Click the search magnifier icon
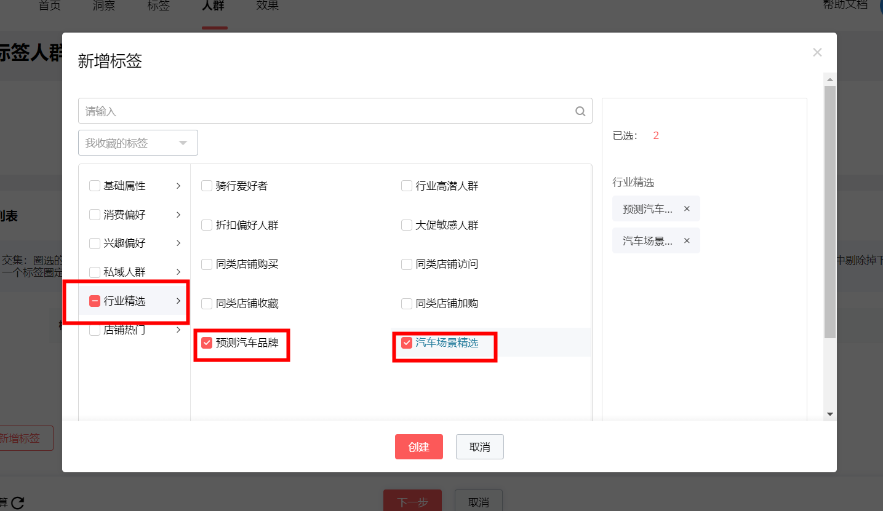This screenshot has width=883, height=511. tap(579, 111)
